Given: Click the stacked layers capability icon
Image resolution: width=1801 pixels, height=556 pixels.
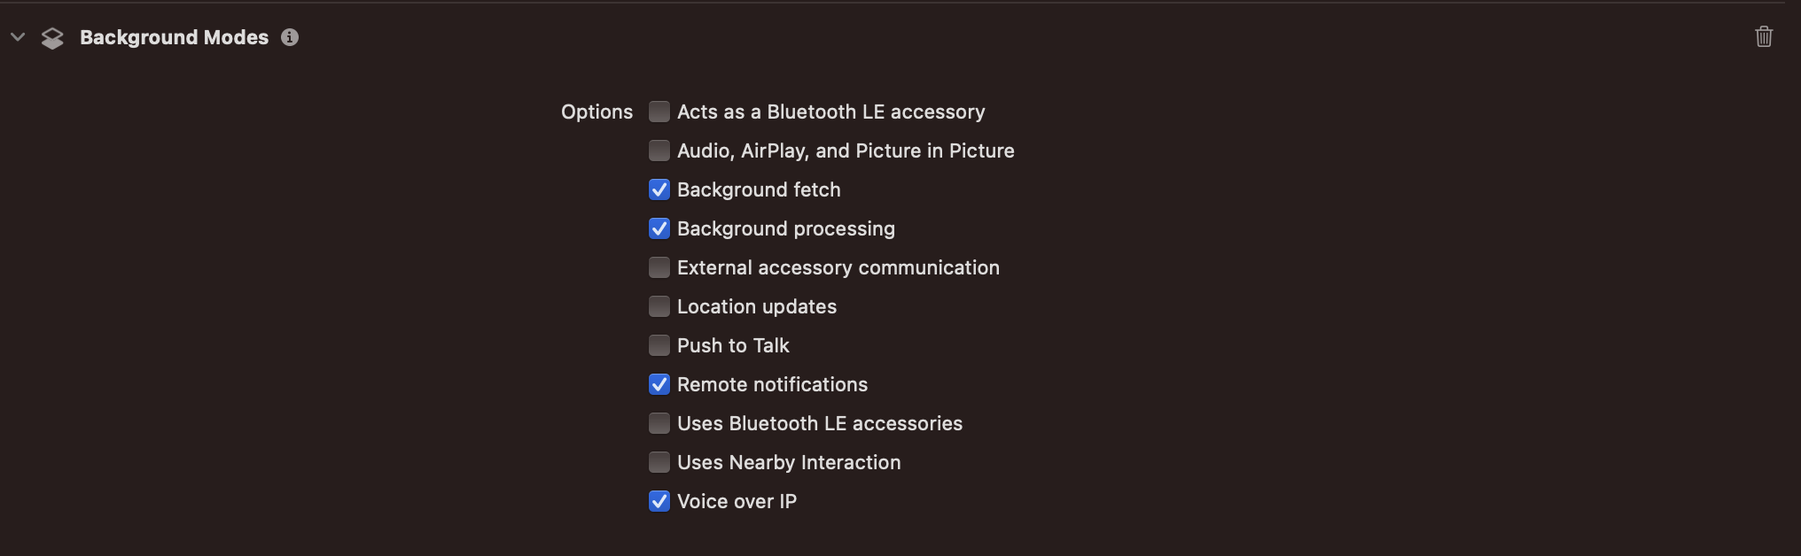Looking at the screenshot, I should 52,38.
